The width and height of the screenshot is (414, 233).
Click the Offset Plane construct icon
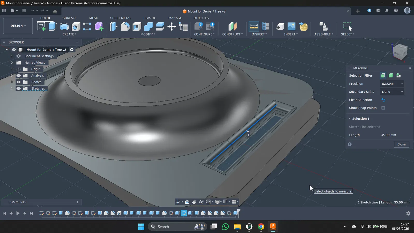[233, 26]
